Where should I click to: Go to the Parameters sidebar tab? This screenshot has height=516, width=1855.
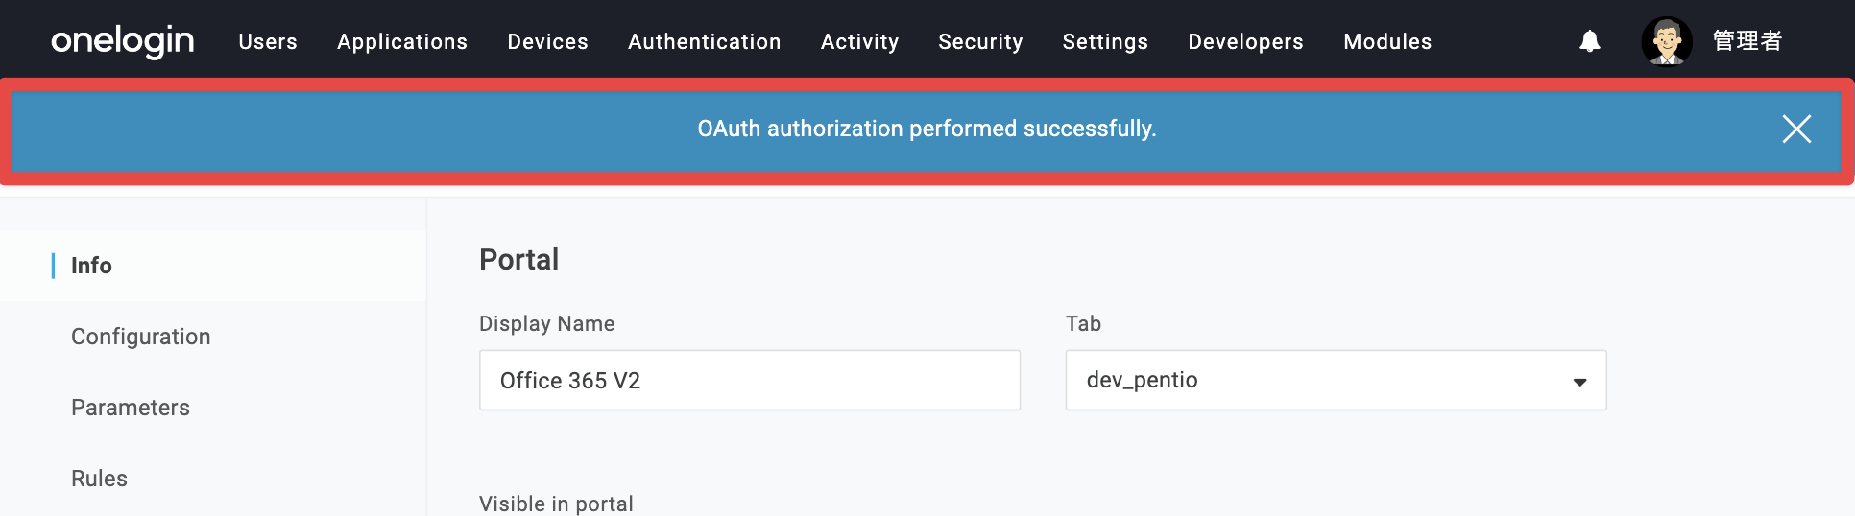pos(131,408)
